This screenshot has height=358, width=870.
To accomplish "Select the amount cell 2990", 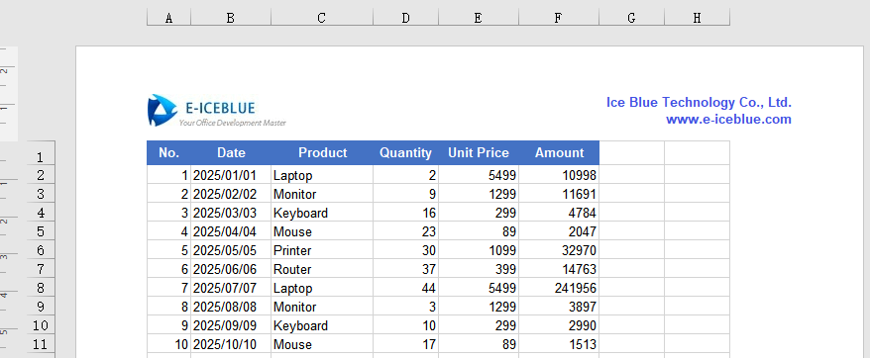I will [559, 325].
